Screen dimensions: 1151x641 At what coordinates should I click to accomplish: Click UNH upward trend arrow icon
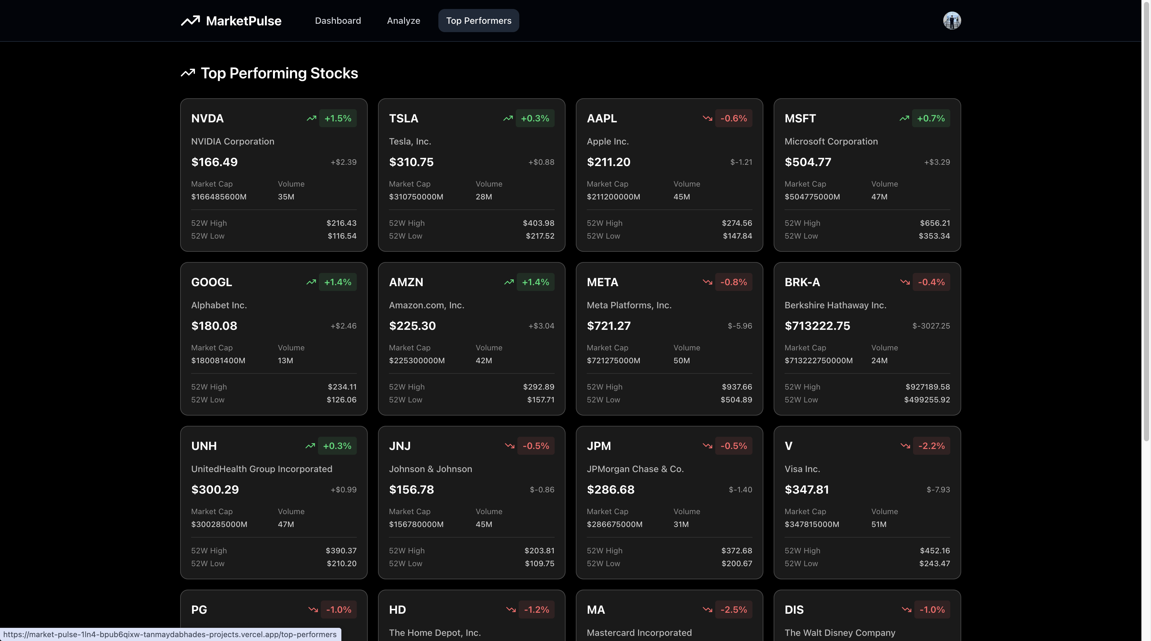pos(310,446)
